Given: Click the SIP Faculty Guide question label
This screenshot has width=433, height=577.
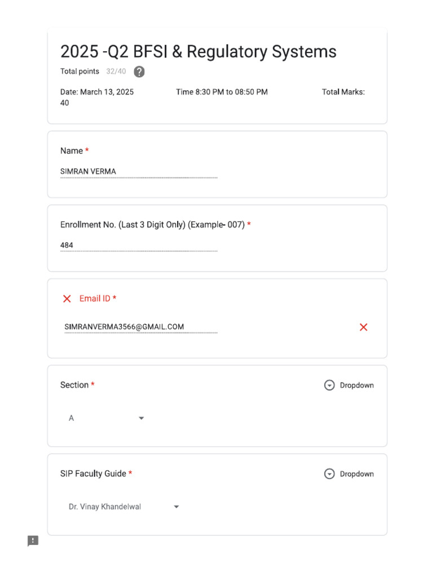Looking at the screenshot, I should [x=93, y=474].
